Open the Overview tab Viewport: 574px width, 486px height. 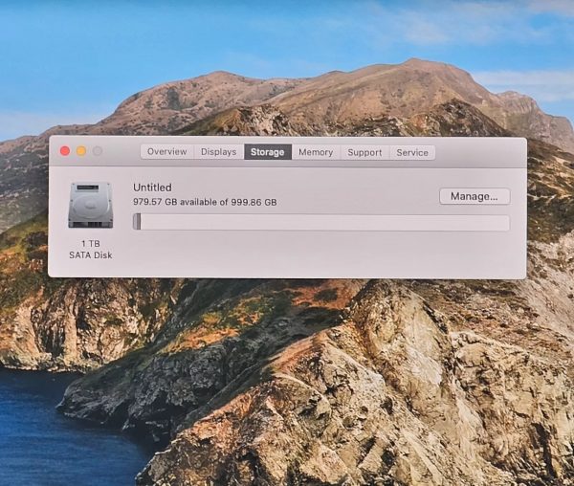166,152
